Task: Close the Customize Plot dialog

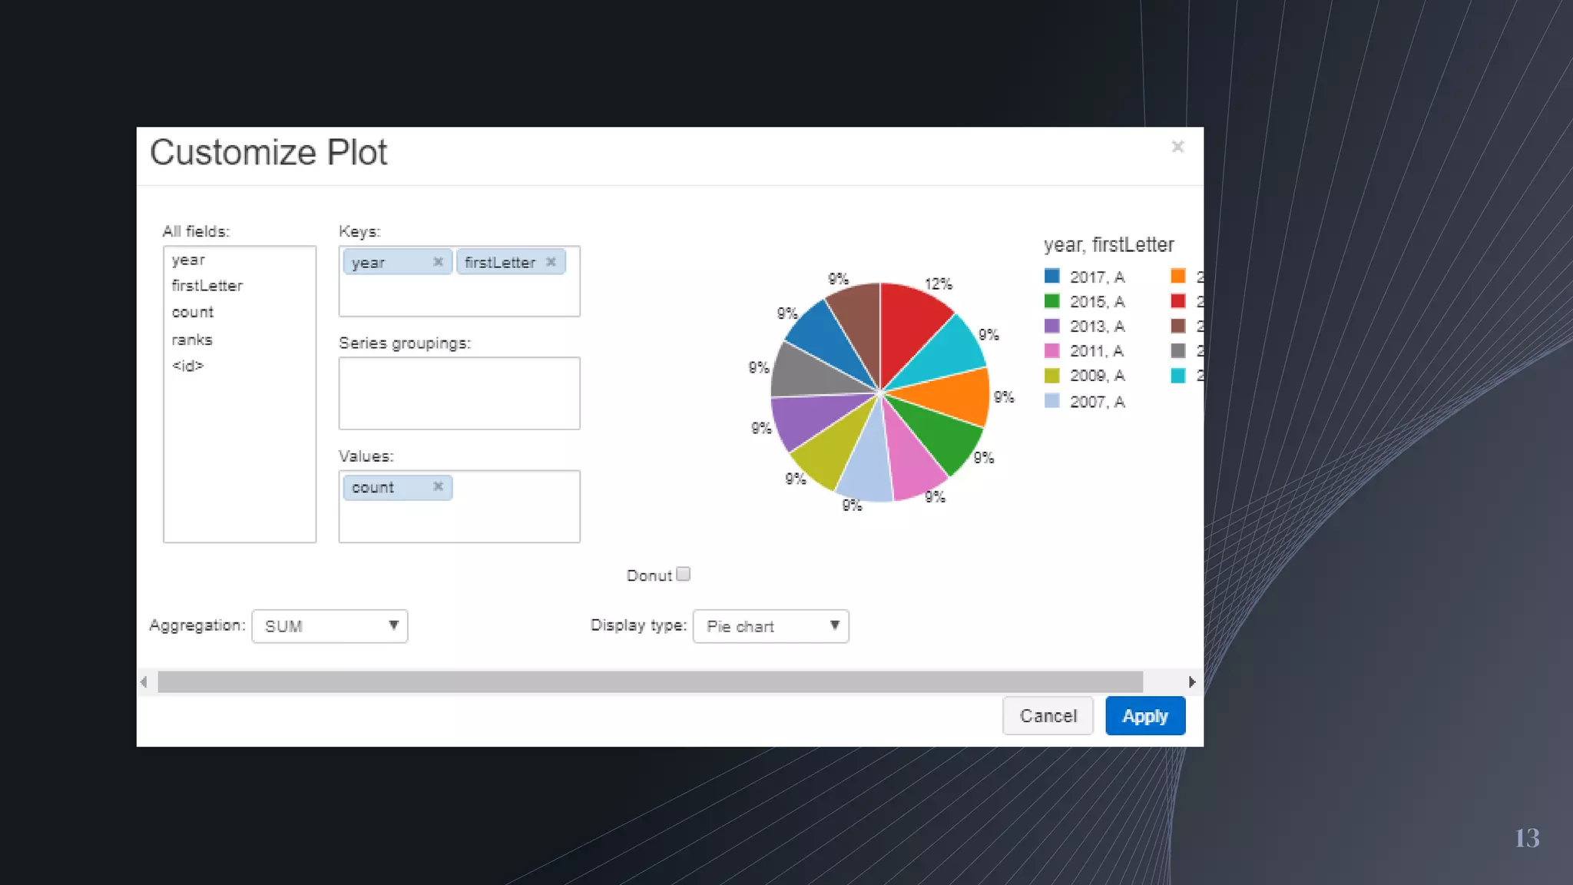Action: [x=1177, y=147]
